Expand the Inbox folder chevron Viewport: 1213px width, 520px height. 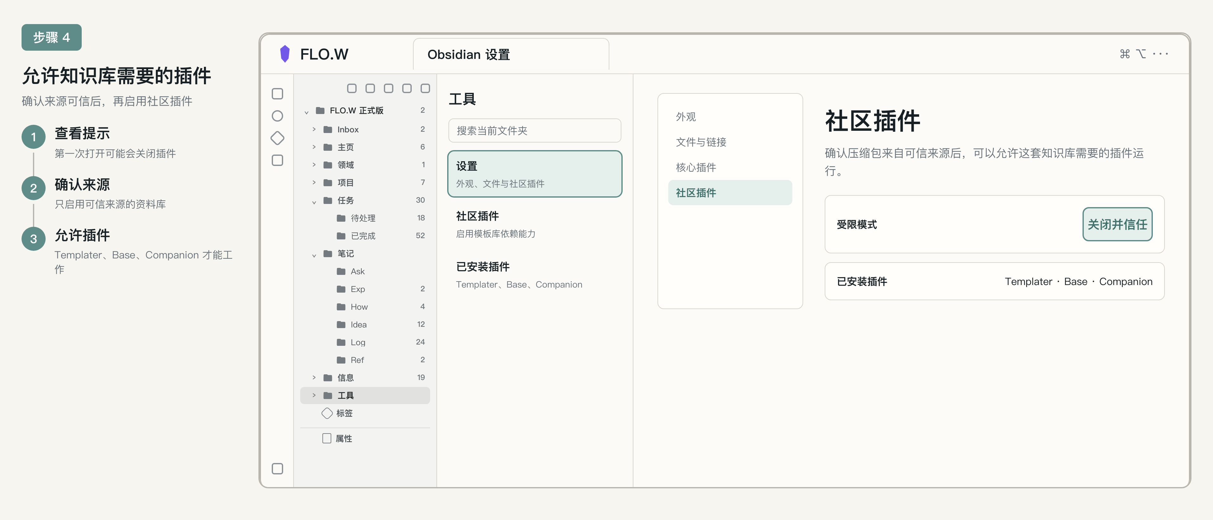point(314,129)
